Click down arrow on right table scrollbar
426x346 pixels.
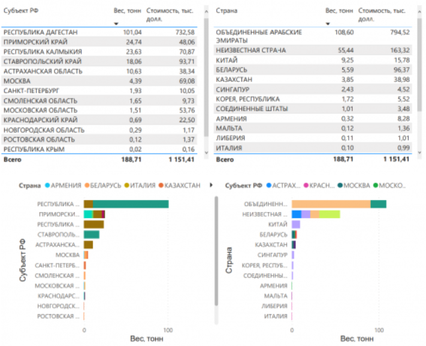click(418, 153)
